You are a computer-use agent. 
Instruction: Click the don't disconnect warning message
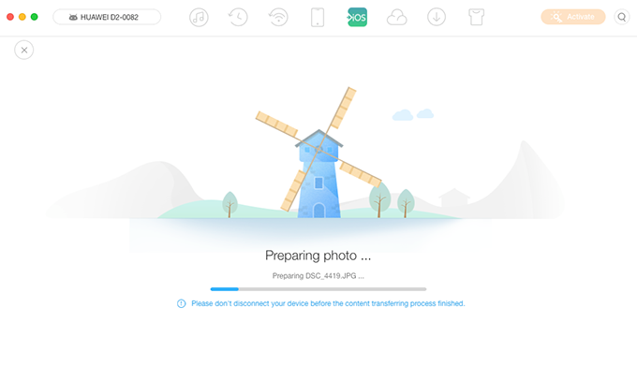click(328, 303)
